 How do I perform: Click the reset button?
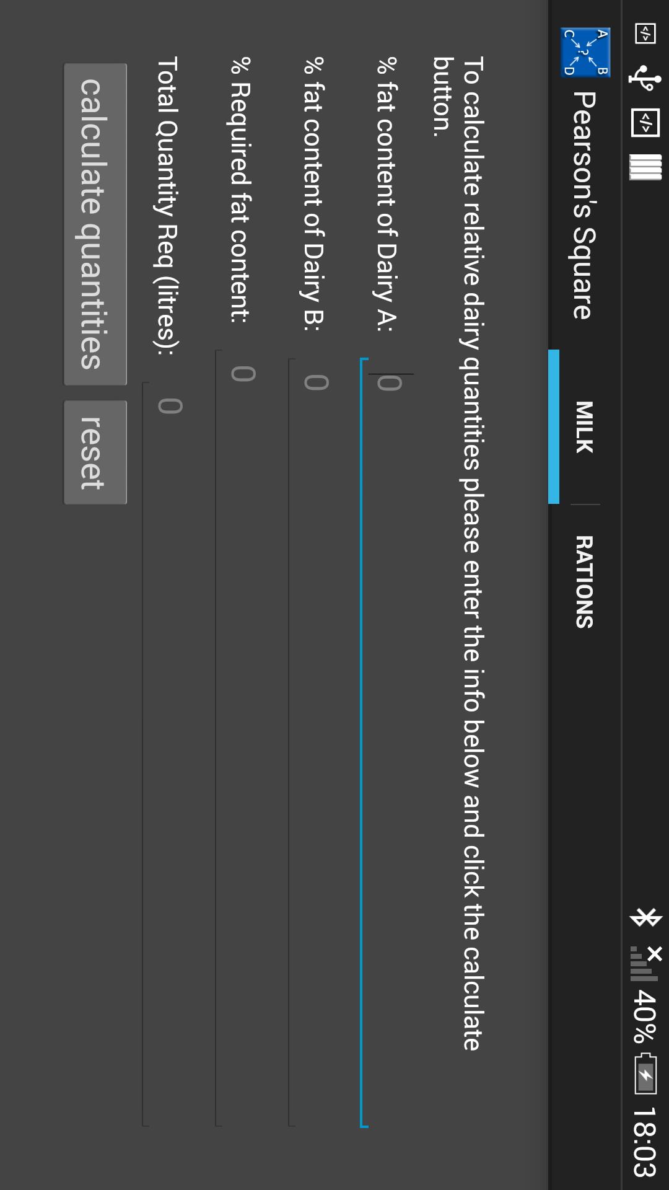click(x=95, y=452)
